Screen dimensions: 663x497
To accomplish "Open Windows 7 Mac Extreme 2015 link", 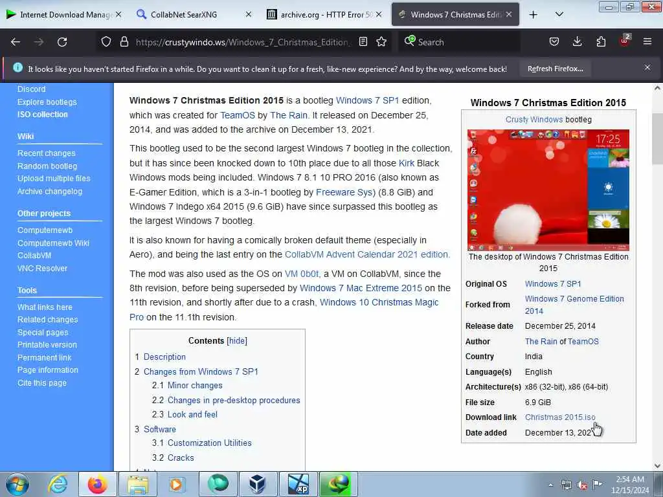I will tap(361, 288).
